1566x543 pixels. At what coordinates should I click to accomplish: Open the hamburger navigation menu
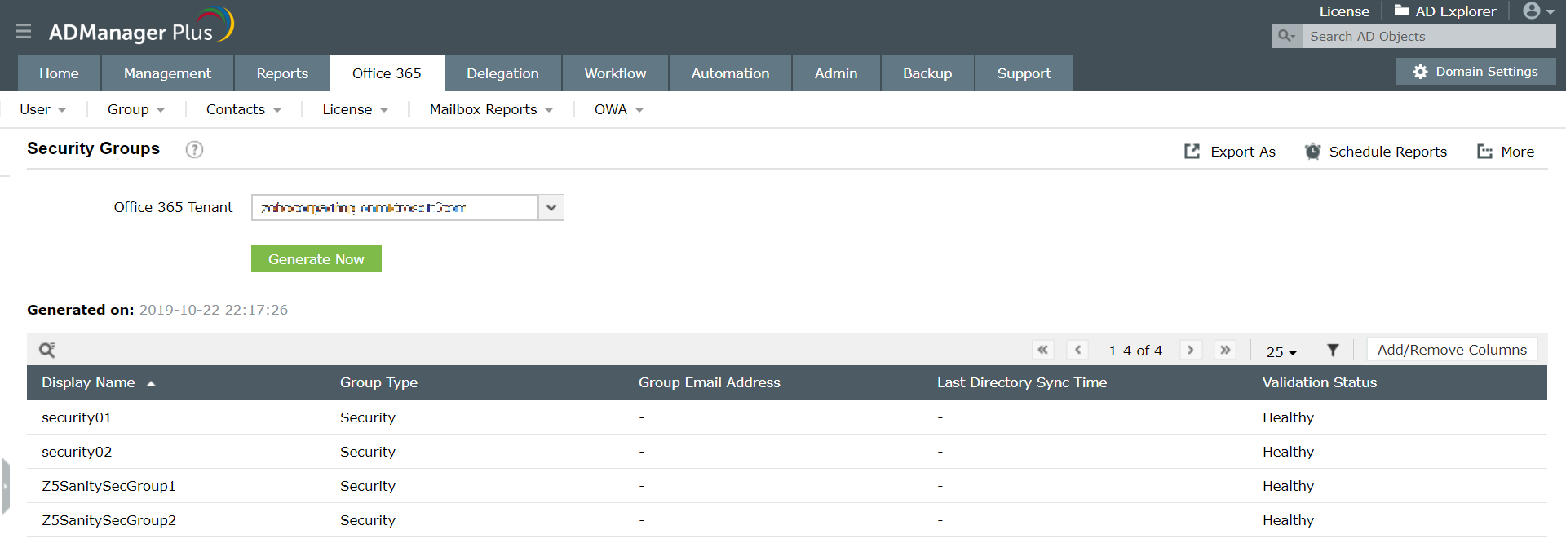point(24,31)
